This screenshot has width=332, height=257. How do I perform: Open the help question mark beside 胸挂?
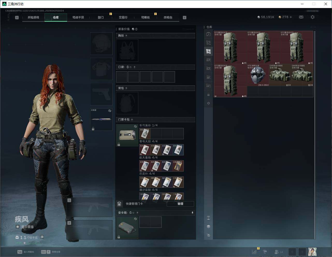126,36
